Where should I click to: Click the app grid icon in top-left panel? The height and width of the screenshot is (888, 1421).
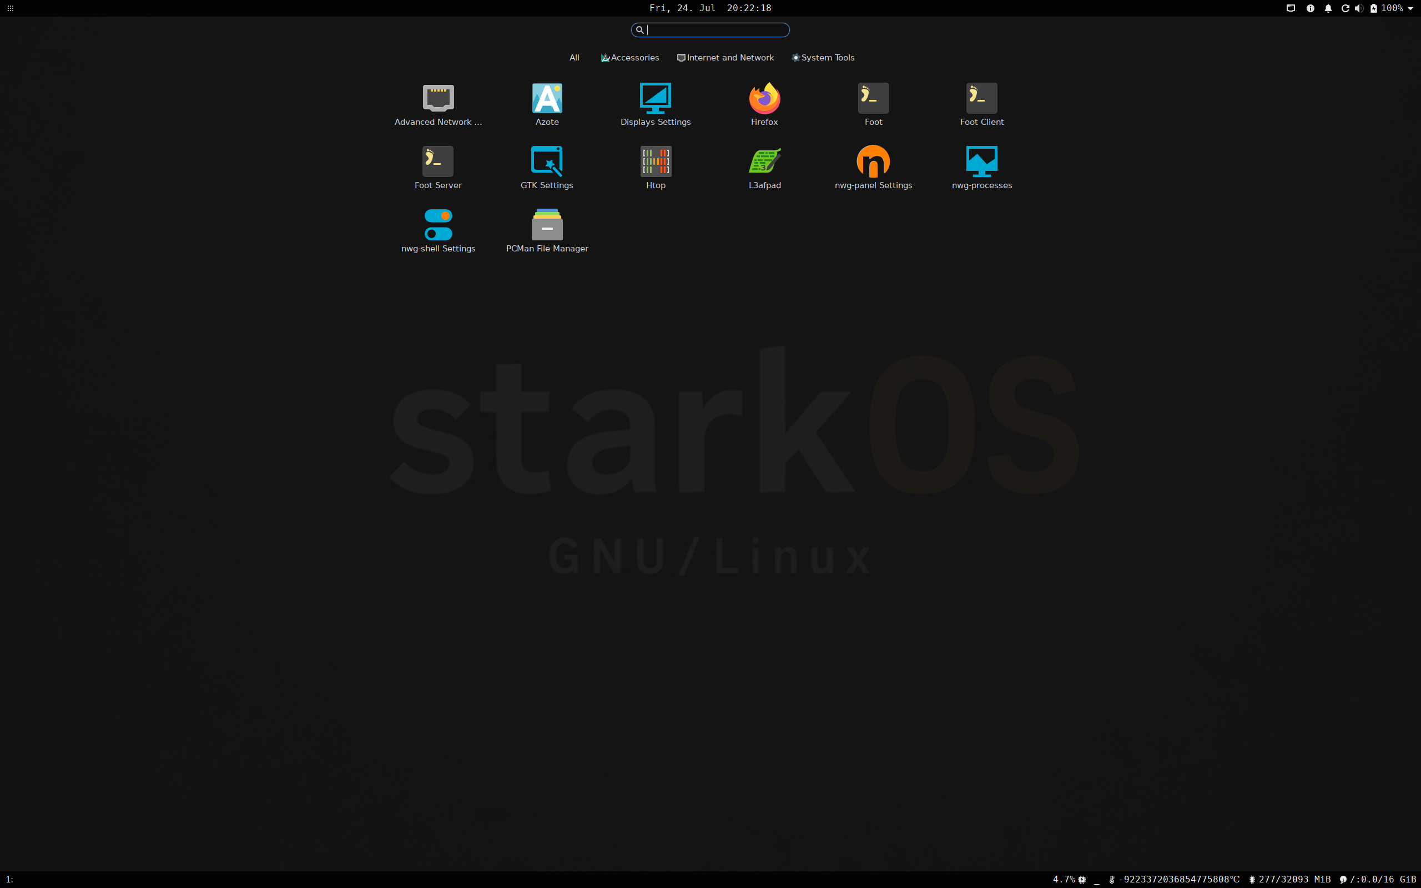coord(10,8)
